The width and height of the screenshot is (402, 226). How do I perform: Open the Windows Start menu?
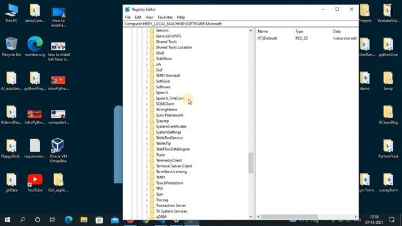[8, 220]
